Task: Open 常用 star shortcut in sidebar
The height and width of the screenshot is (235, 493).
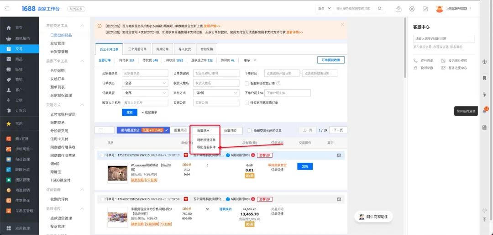Action: tap(19, 124)
